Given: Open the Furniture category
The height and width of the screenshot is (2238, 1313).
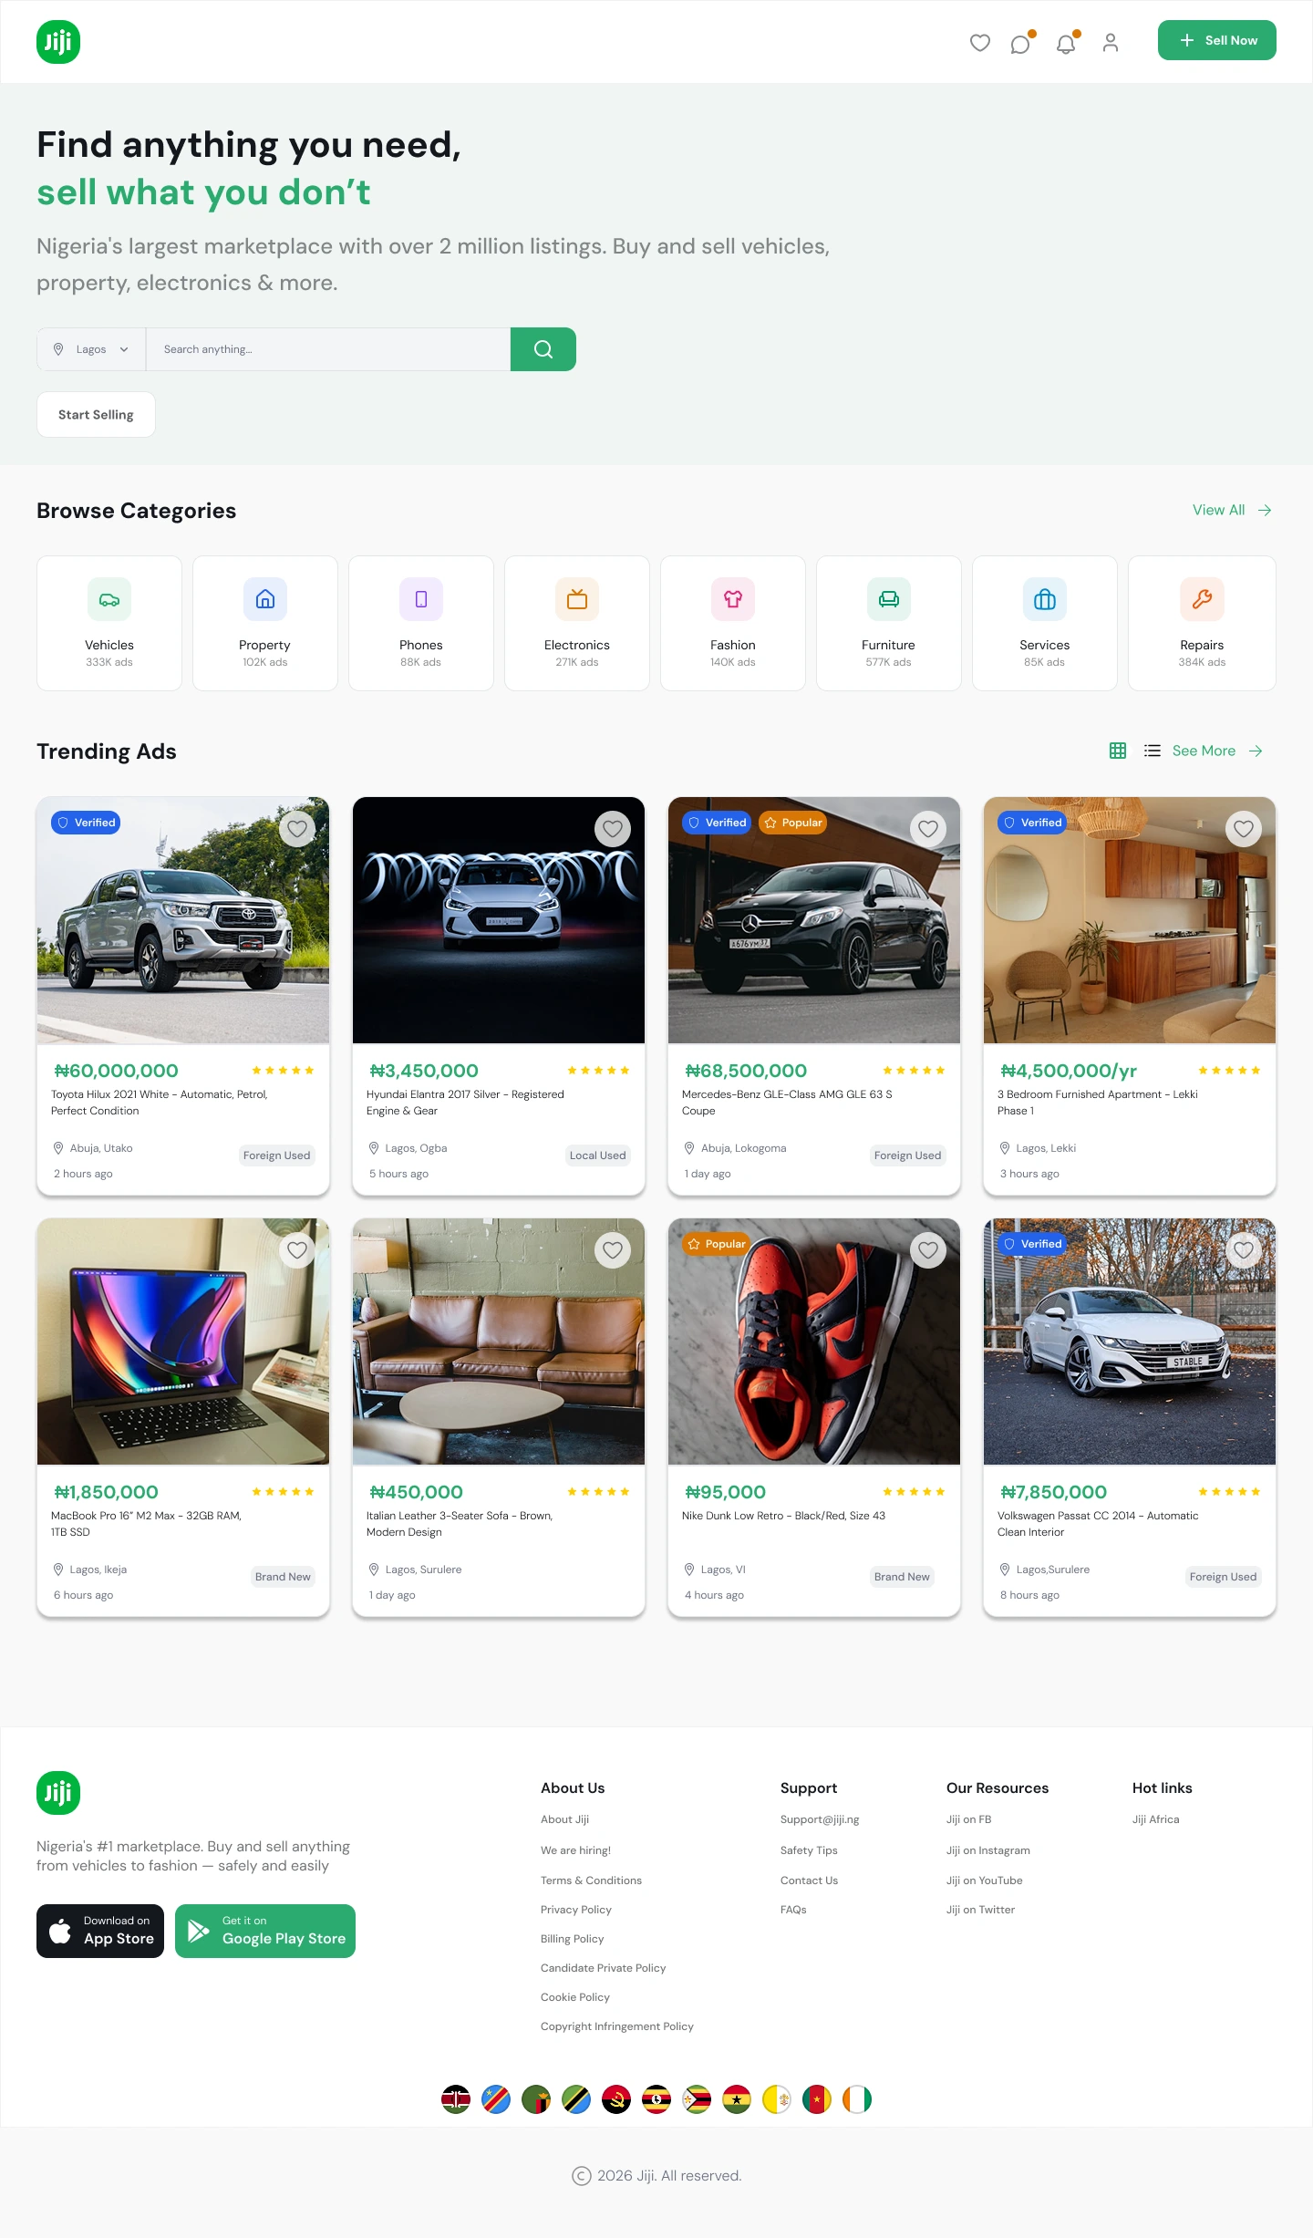Looking at the screenshot, I should (889, 623).
